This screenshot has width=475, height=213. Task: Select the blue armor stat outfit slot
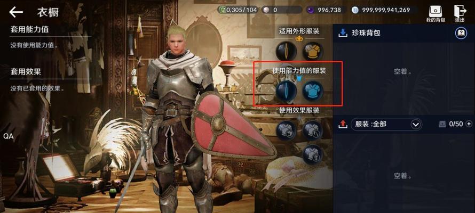(x=313, y=91)
